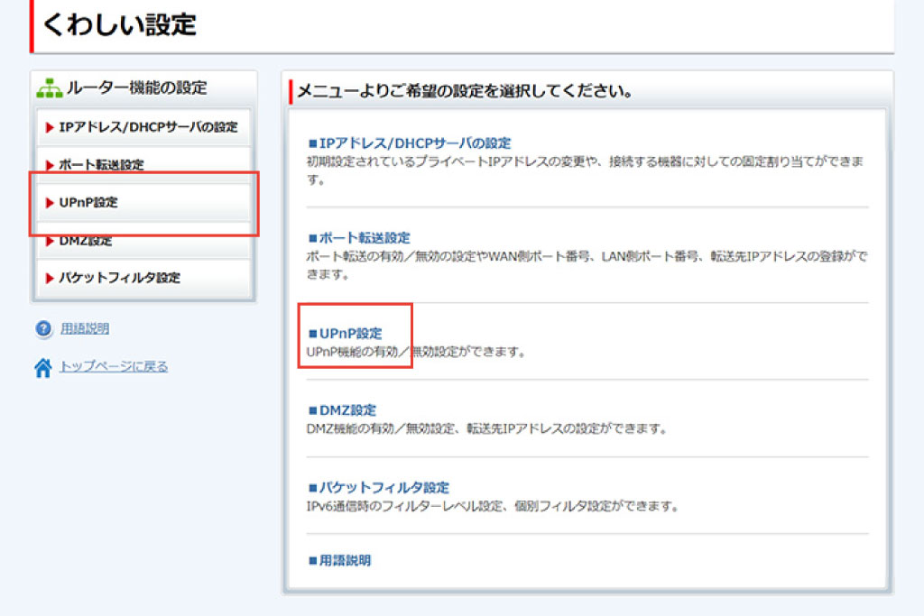Select ポート転送設定 in the sidebar menu

[101, 165]
